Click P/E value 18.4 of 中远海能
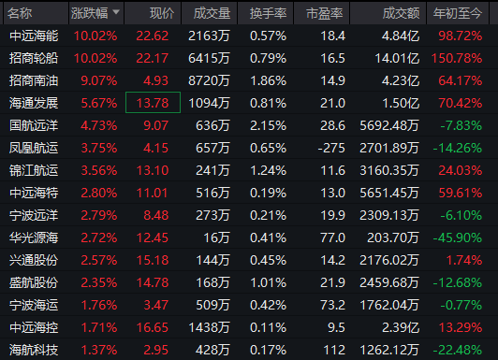 click(332, 36)
